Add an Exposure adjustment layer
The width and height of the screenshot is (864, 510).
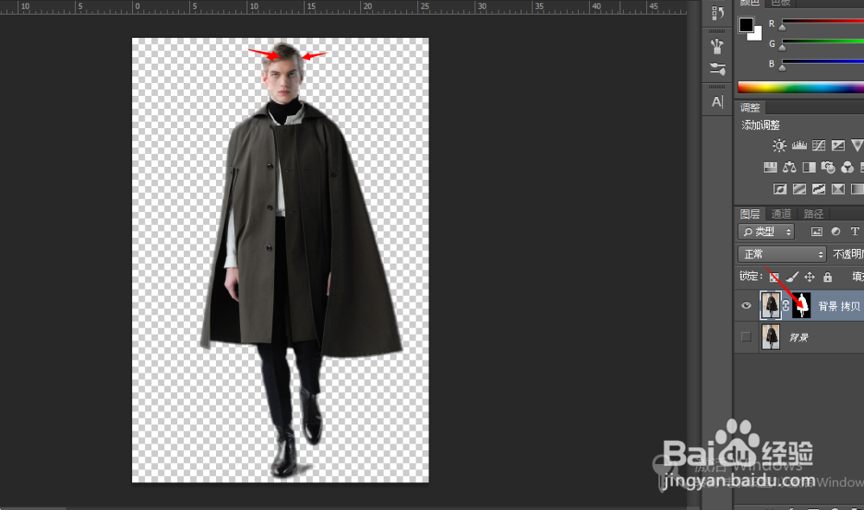pos(838,145)
